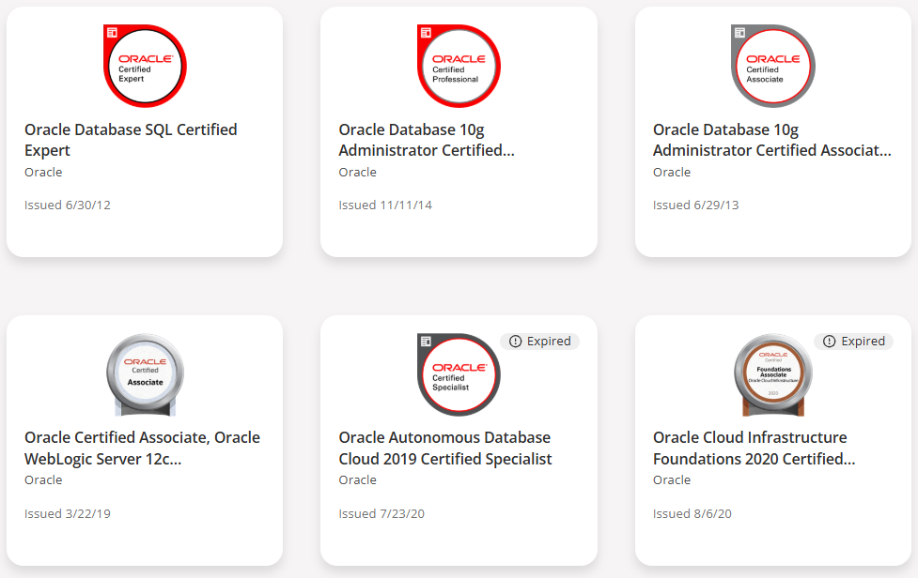Click the Expired label on the Autonomous Database badge
Image resolution: width=918 pixels, height=578 pixels.
point(540,341)
